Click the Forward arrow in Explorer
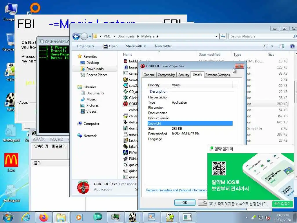The height and width of the screenshot is (223, 297). pos(84,36)
